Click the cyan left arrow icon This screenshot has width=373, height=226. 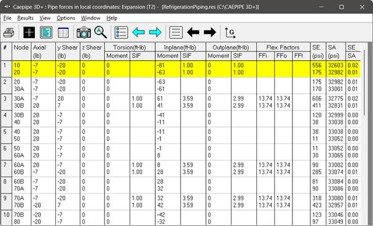[x=138, y=33]
